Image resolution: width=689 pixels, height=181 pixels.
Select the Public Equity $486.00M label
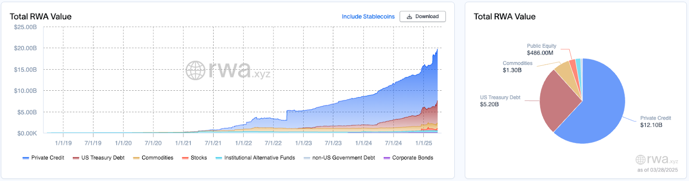[541, 49]
